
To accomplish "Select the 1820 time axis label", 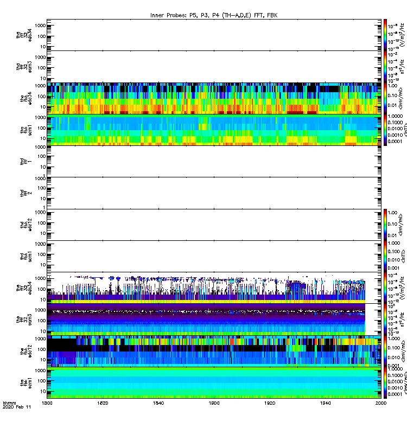I will (x=103, y=403).
